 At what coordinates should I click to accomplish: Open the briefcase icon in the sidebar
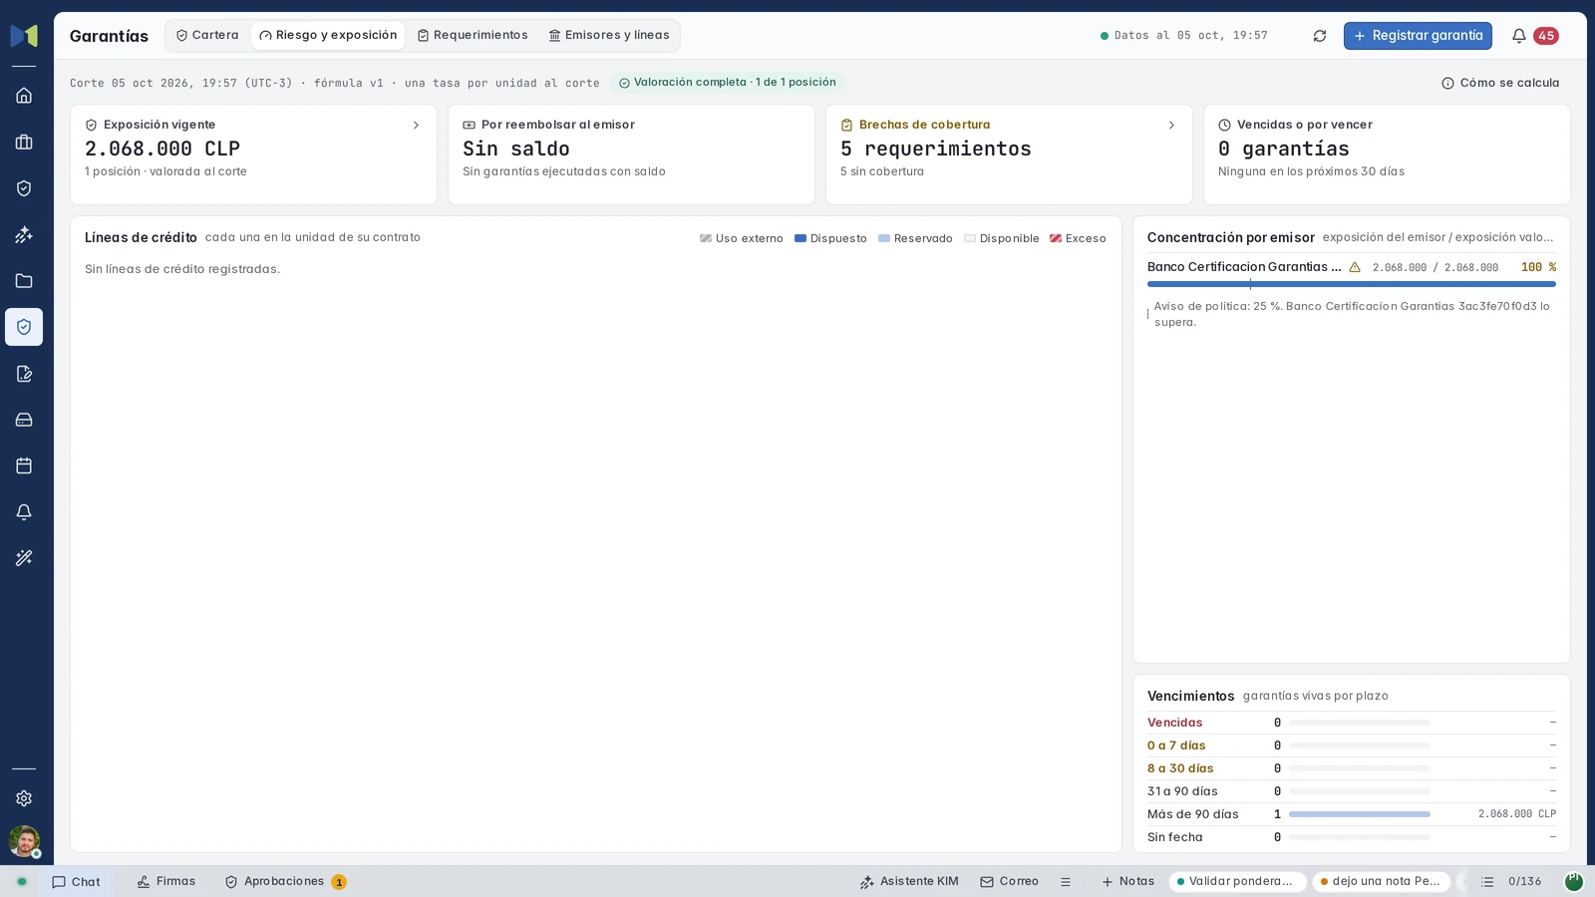click(x=24, y=143)
